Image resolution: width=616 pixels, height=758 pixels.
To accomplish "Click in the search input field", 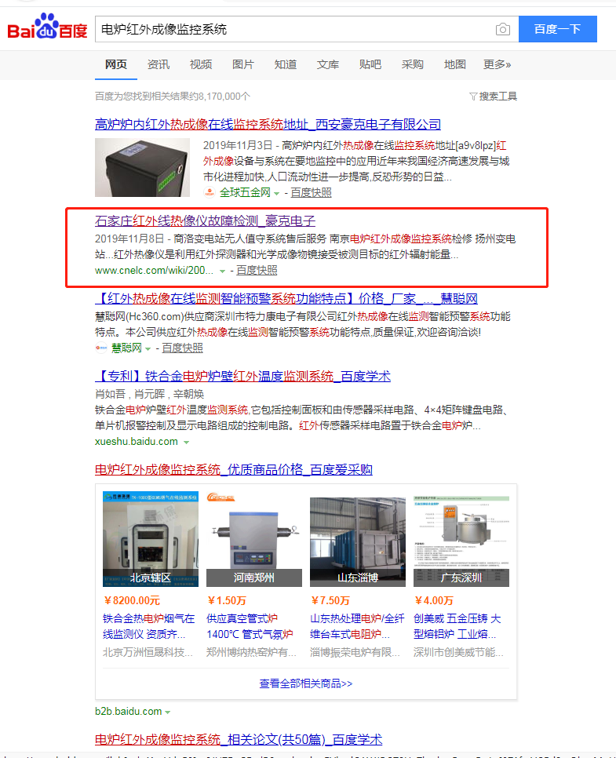I will tap(295, 29).
